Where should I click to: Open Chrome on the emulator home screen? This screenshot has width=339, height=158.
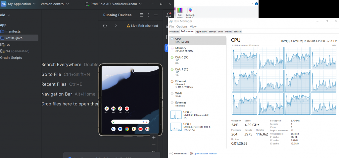click(x=127, y=129)
